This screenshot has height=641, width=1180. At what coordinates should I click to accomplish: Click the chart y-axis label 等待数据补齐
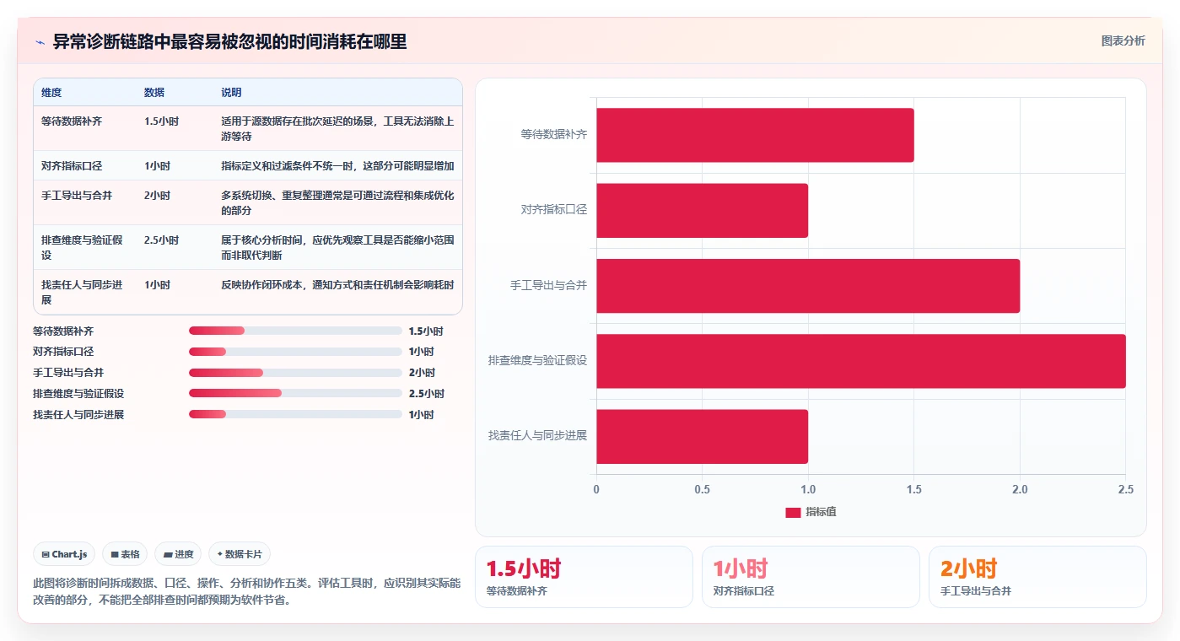554,134
